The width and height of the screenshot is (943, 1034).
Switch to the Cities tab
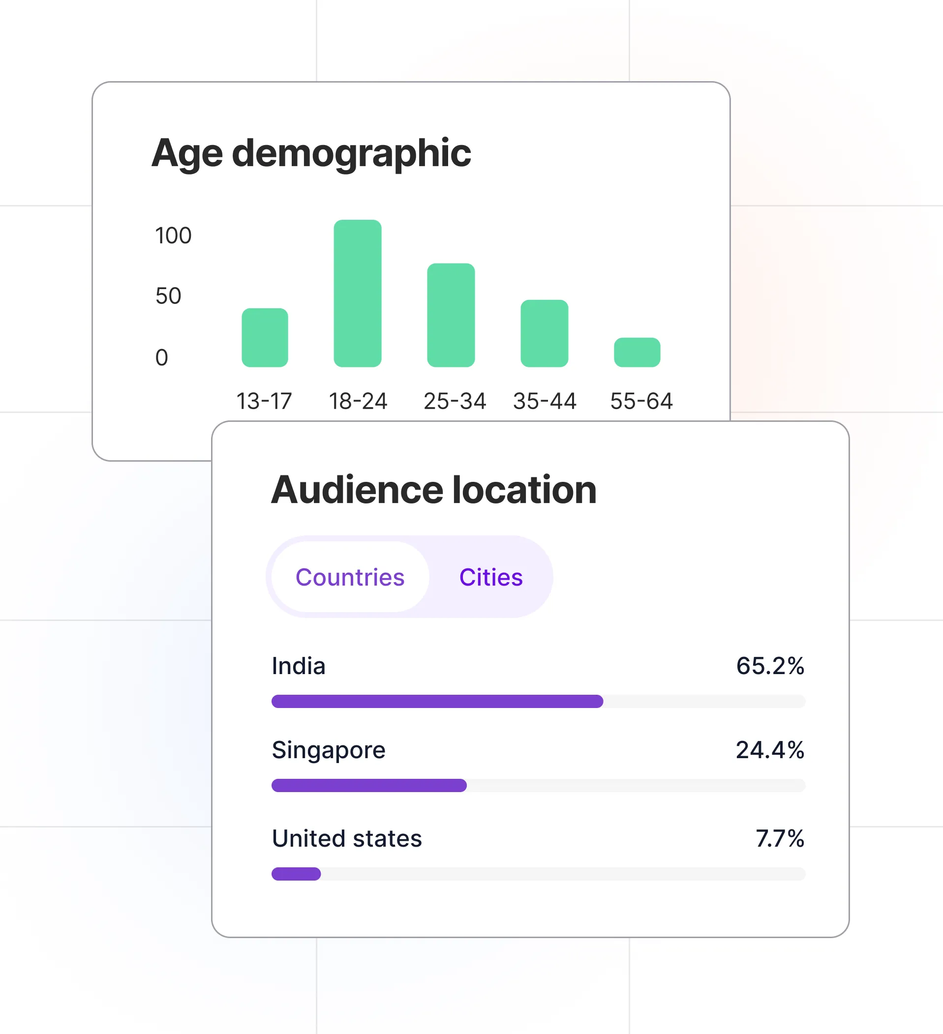click(x=491, y=577)
